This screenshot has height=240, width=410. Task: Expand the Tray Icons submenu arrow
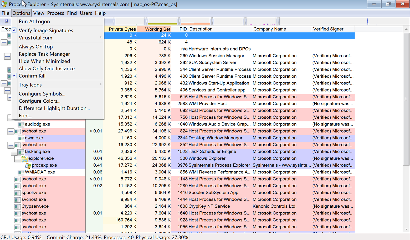[x=101, y=84]
